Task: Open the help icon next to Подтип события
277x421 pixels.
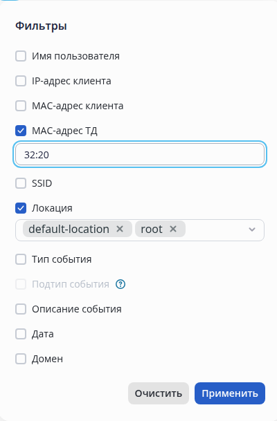Action: pyautogui.click(x=120, y=284)
